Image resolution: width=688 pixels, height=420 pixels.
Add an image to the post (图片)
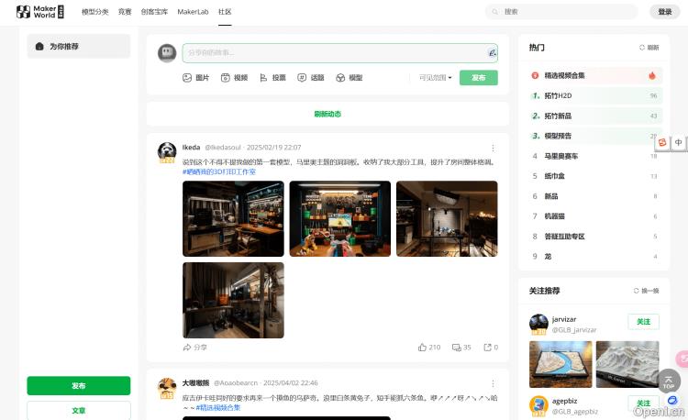196,78
